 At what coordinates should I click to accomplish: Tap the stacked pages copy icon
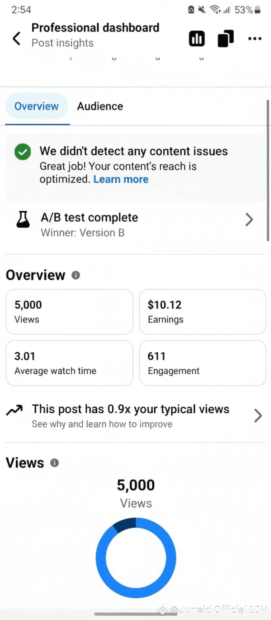click(225, 39)
